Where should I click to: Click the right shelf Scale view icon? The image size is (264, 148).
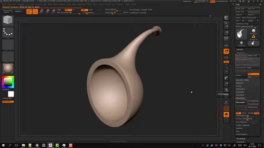226,84
